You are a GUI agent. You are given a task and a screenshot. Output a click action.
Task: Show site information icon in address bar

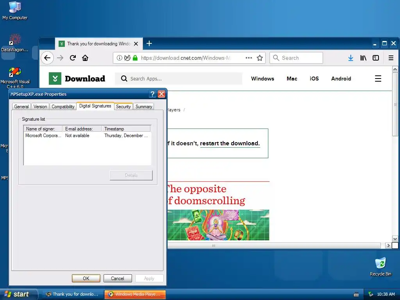[119, 58]
